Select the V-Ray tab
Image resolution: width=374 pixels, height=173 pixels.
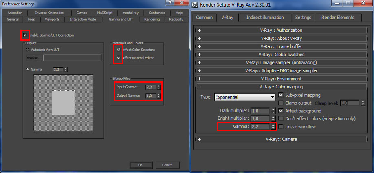(x=227, y=18)
